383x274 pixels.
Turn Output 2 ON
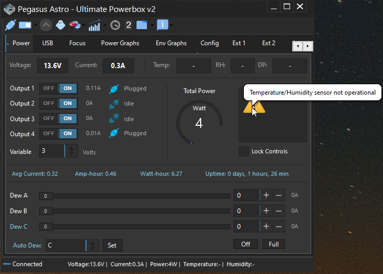point(68,103)
